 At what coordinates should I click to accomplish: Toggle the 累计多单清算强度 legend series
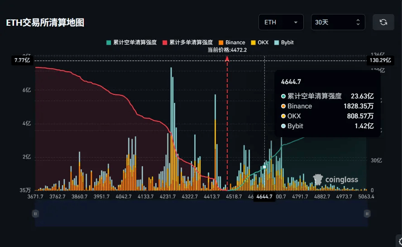point(188,42)
